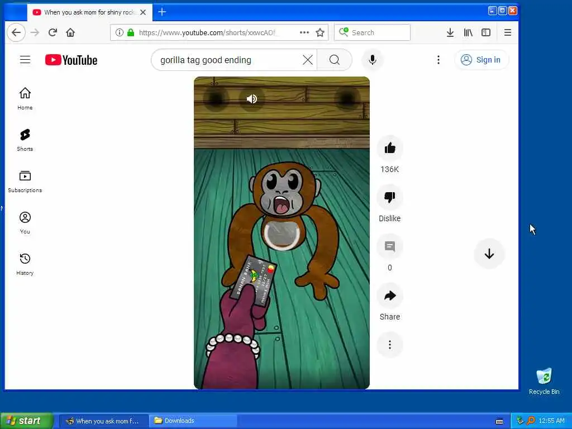This screenshot has width=572, height=429.
Task: Open a new browser tab with plus
Action: [162, 12]
